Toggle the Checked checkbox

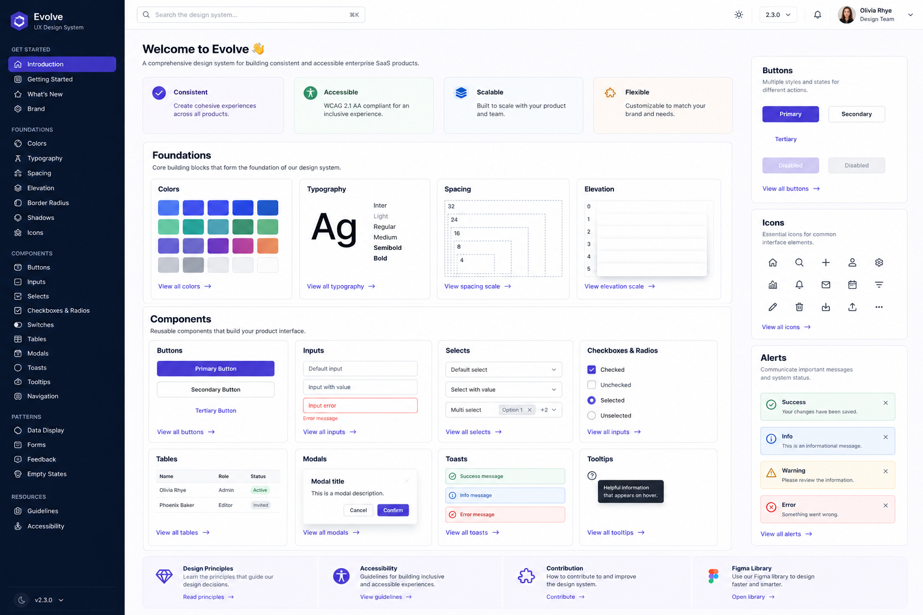pos(591,369)
